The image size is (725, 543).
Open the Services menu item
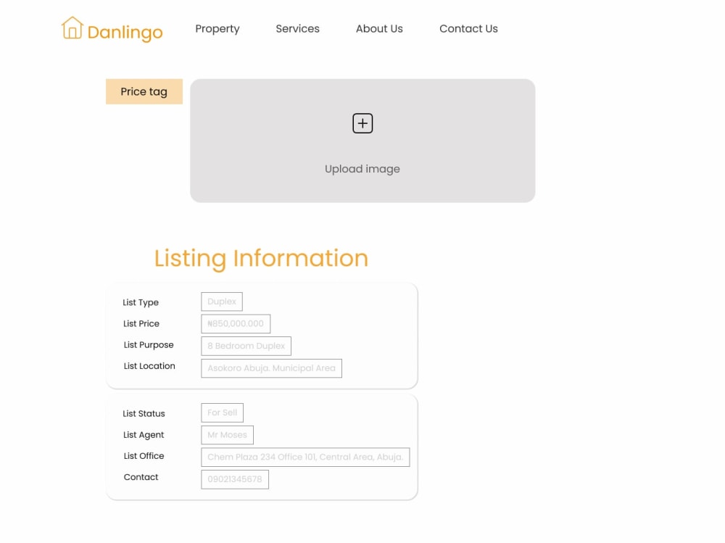point(297,28)
